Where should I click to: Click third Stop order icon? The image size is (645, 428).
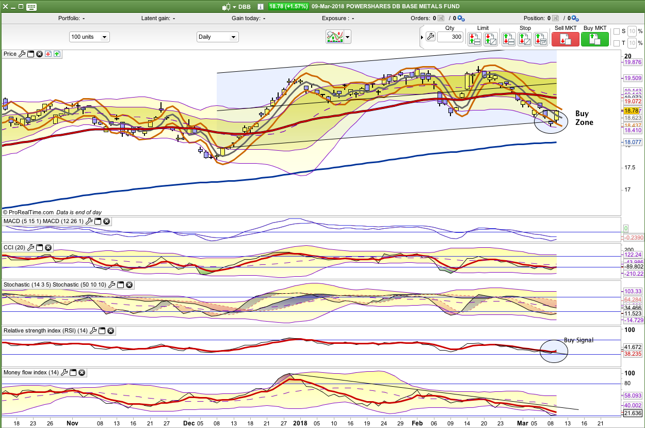[540, 39]
